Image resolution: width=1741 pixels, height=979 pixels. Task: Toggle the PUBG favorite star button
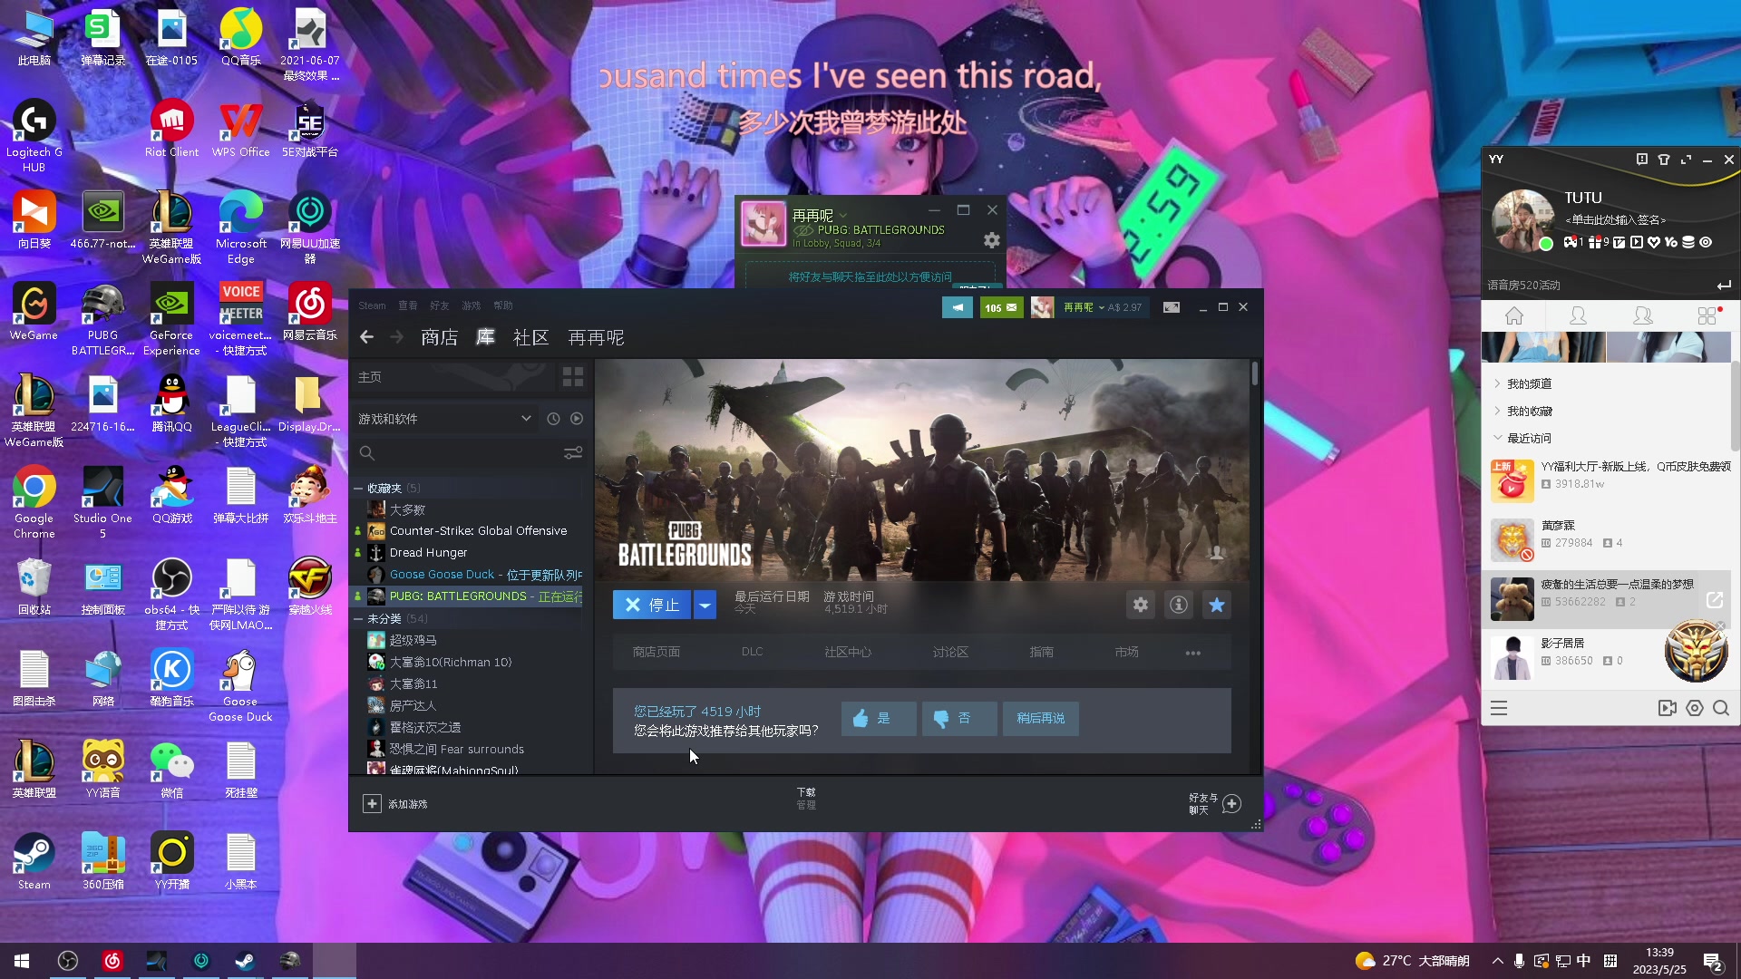pos(1217,605)
